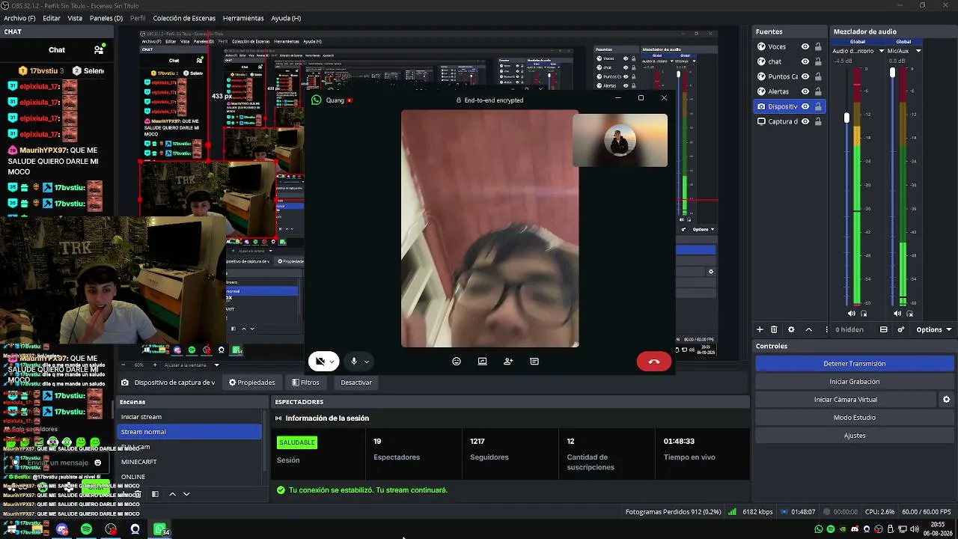This screenshot has height=539, width=958.
Task: Open 'Ajustar a la ventana' scaling dropdown
Action: 192,365
